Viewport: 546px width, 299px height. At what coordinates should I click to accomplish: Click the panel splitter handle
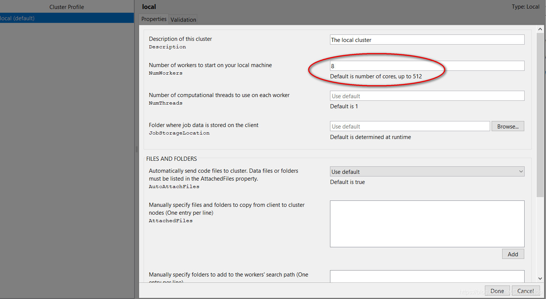(136, 149)
